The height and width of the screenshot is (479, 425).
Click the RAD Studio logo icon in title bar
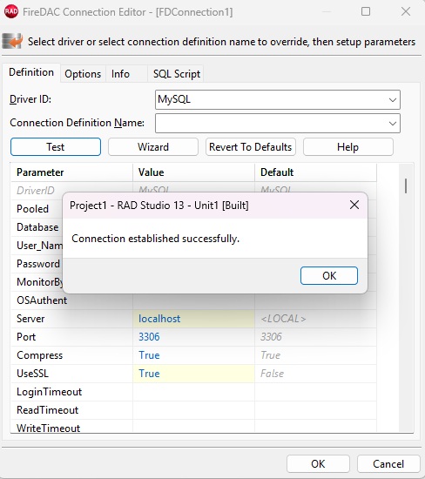11,11
